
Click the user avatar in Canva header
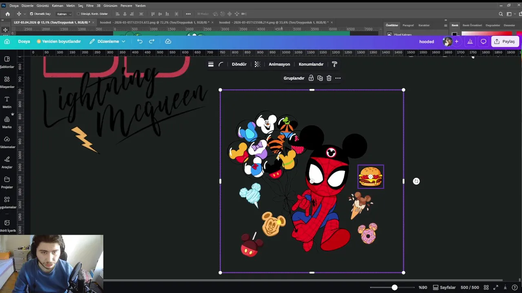[448, 41]
